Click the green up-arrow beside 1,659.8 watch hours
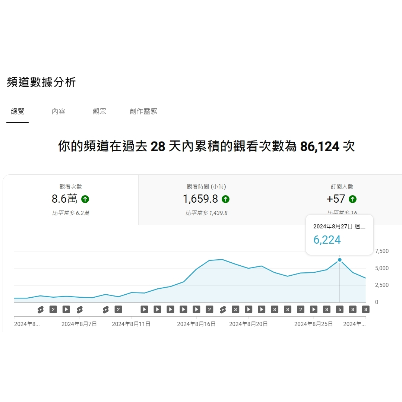This screenshot has height=402, width=402. [225, 199]
